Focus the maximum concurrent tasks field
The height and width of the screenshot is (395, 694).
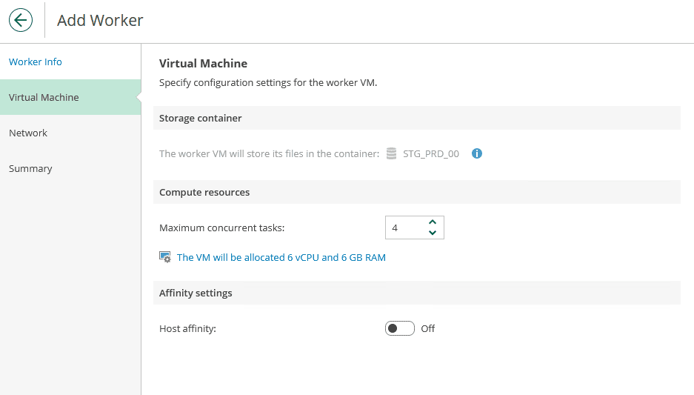tap(404, 228)
